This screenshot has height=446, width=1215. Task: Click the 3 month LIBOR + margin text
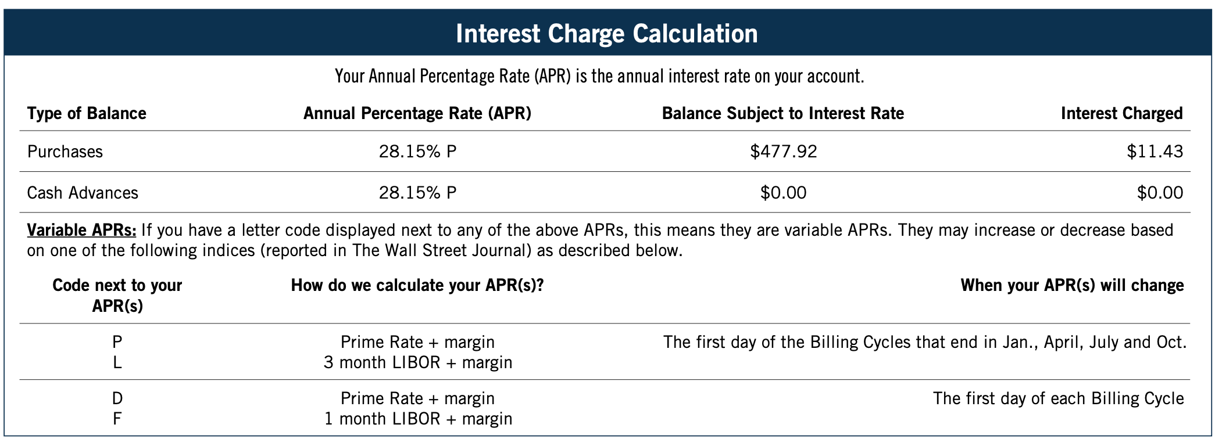(417, 363)
